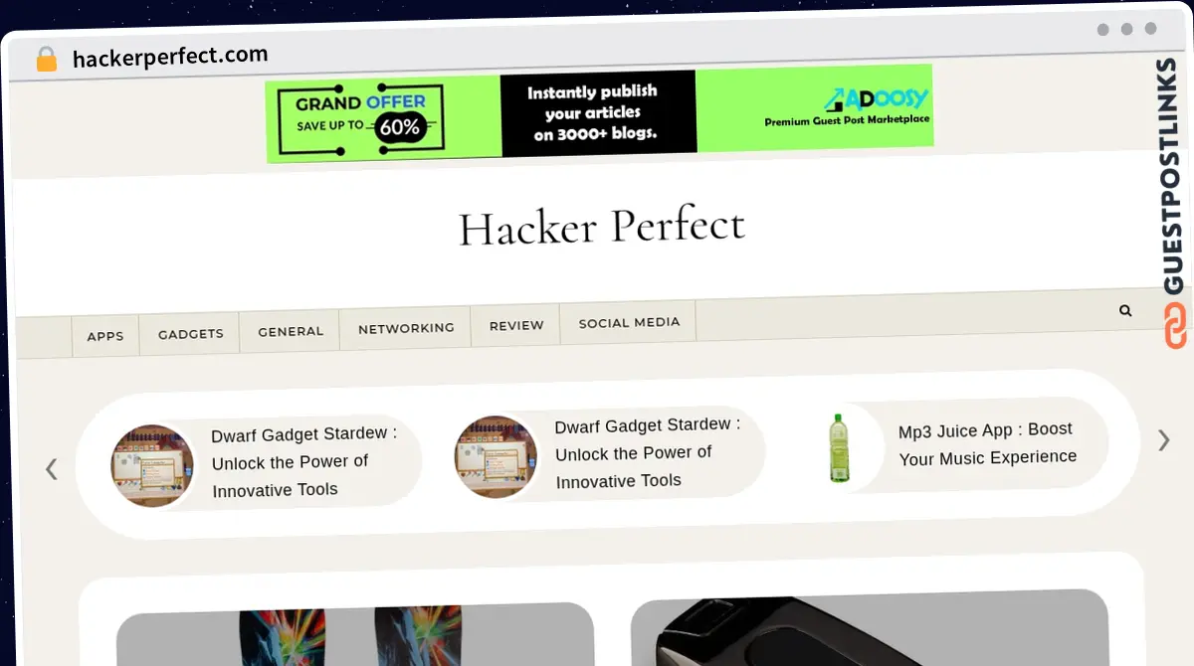Screen dimensions: 1194x666
Task: Open Mp3 Juice App article link
Action: [x=987, y=443]
